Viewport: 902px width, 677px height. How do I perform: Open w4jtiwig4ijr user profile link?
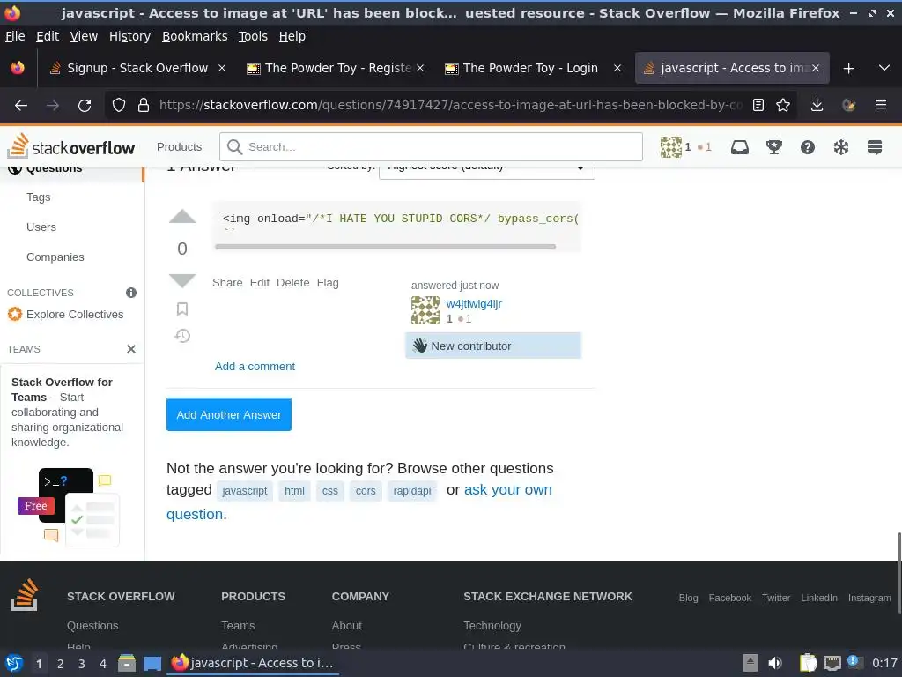[474, 304]
